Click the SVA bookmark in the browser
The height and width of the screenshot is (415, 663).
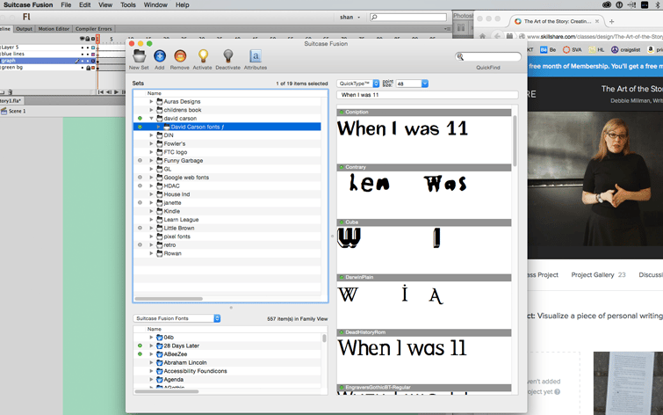[x=572, y=49]
